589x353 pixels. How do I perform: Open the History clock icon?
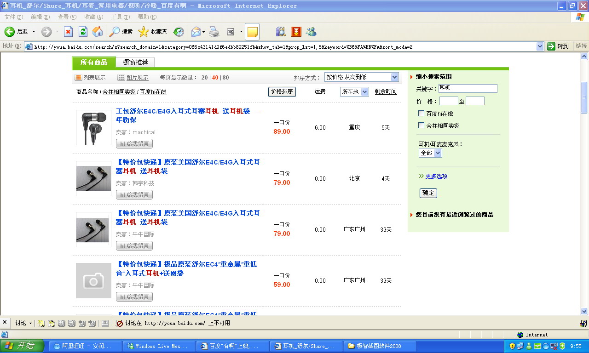179,32
